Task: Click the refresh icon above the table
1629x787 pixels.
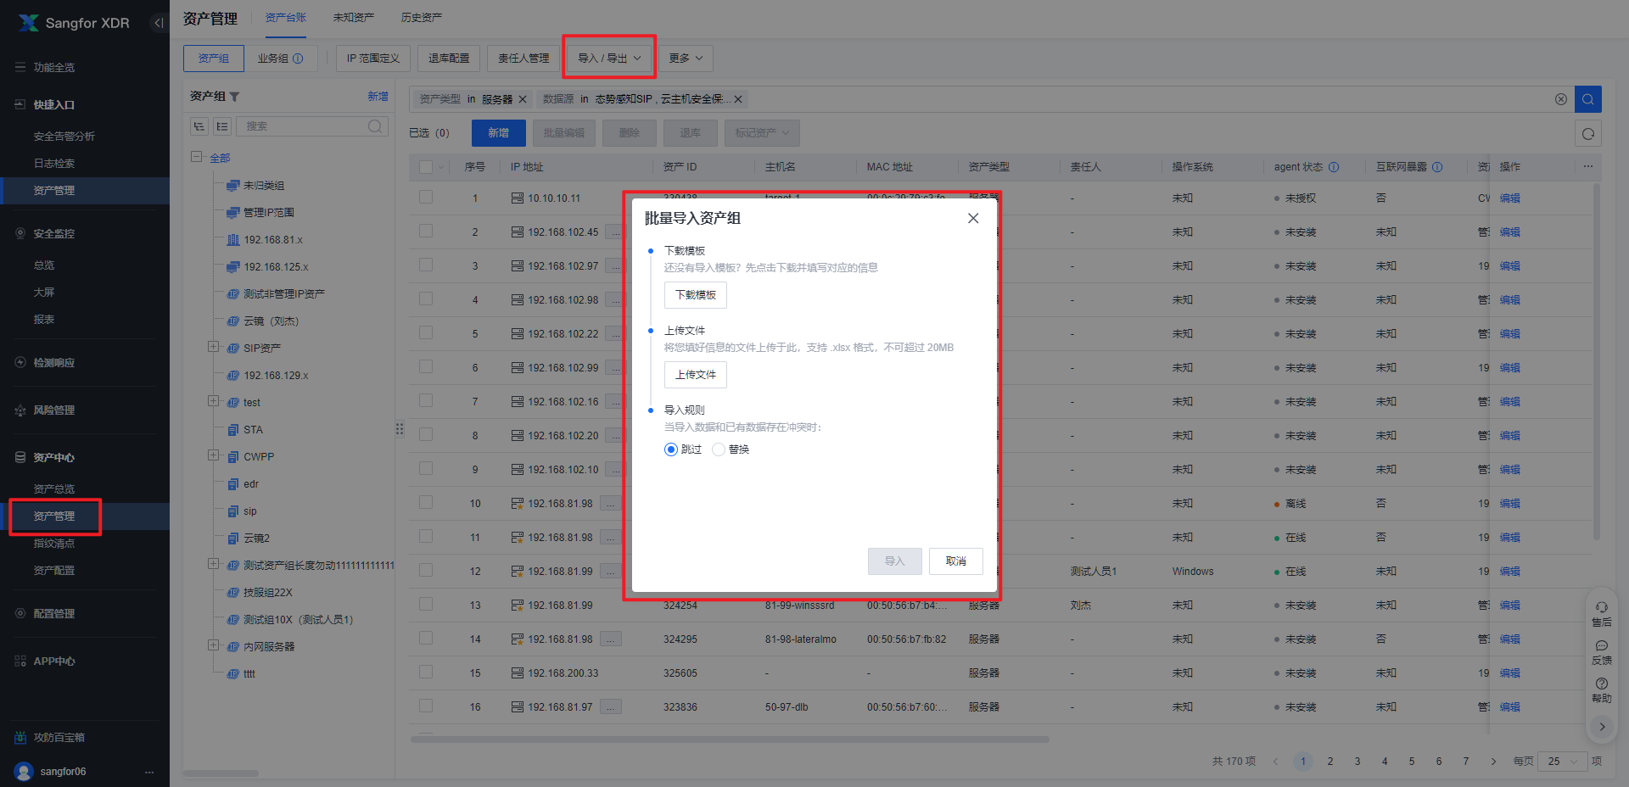Action: coord(1587,133)
